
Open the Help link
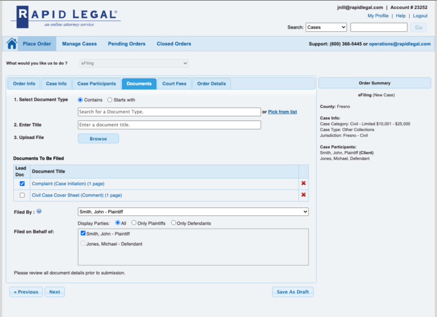[x=401, y=15]
